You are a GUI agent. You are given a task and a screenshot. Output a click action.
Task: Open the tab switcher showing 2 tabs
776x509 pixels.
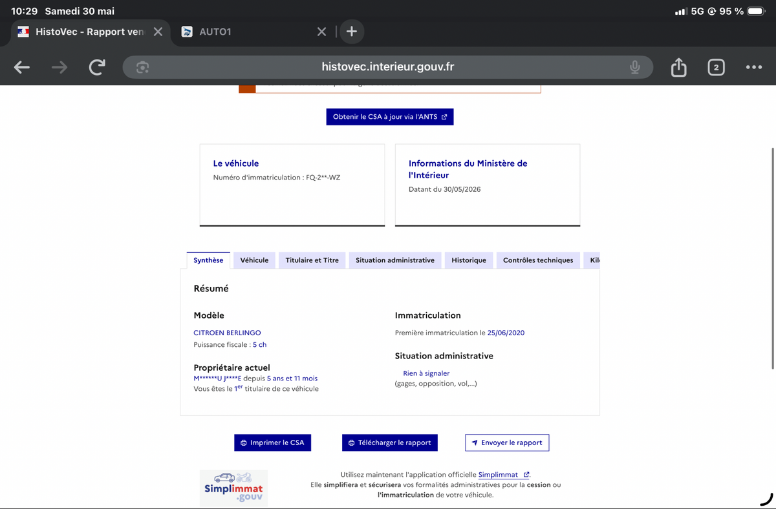click(716, 67)
